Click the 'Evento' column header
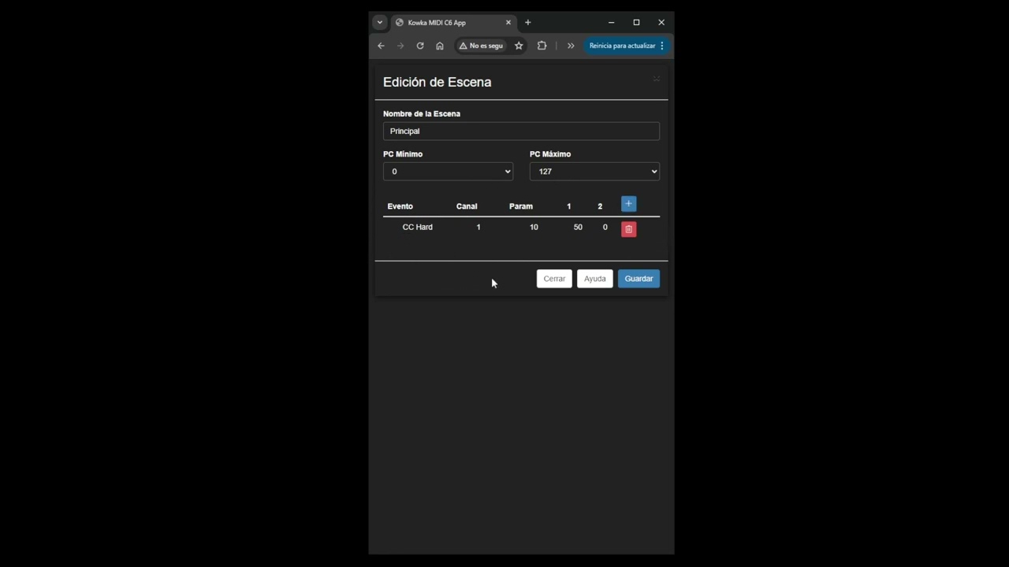The width and height of the screenshot is (1009, 567). pyautogui.click(x=400, y=206)
